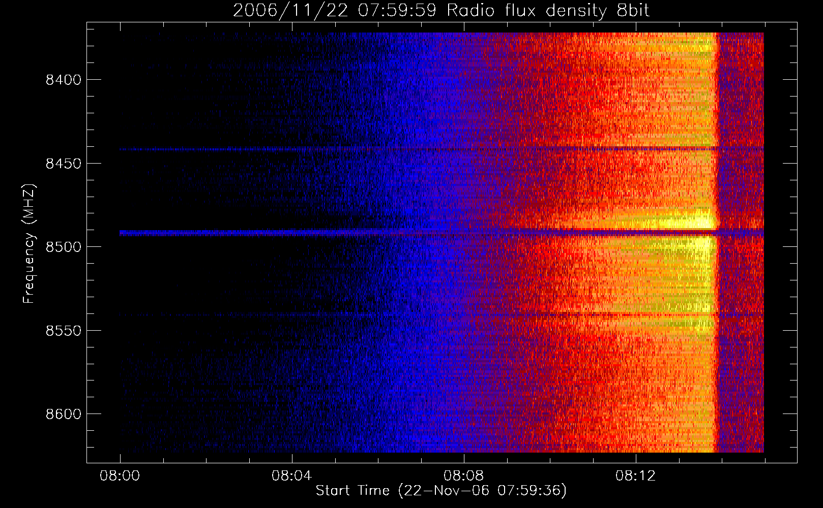Click the "Frequency (MHZ)" axis label
The height and width of the screenshot is (508, 823).
click(29, 244)
